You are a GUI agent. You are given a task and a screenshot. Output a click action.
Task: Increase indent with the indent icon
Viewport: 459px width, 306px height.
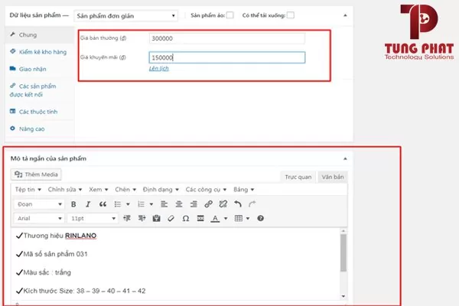pos(142,218)
